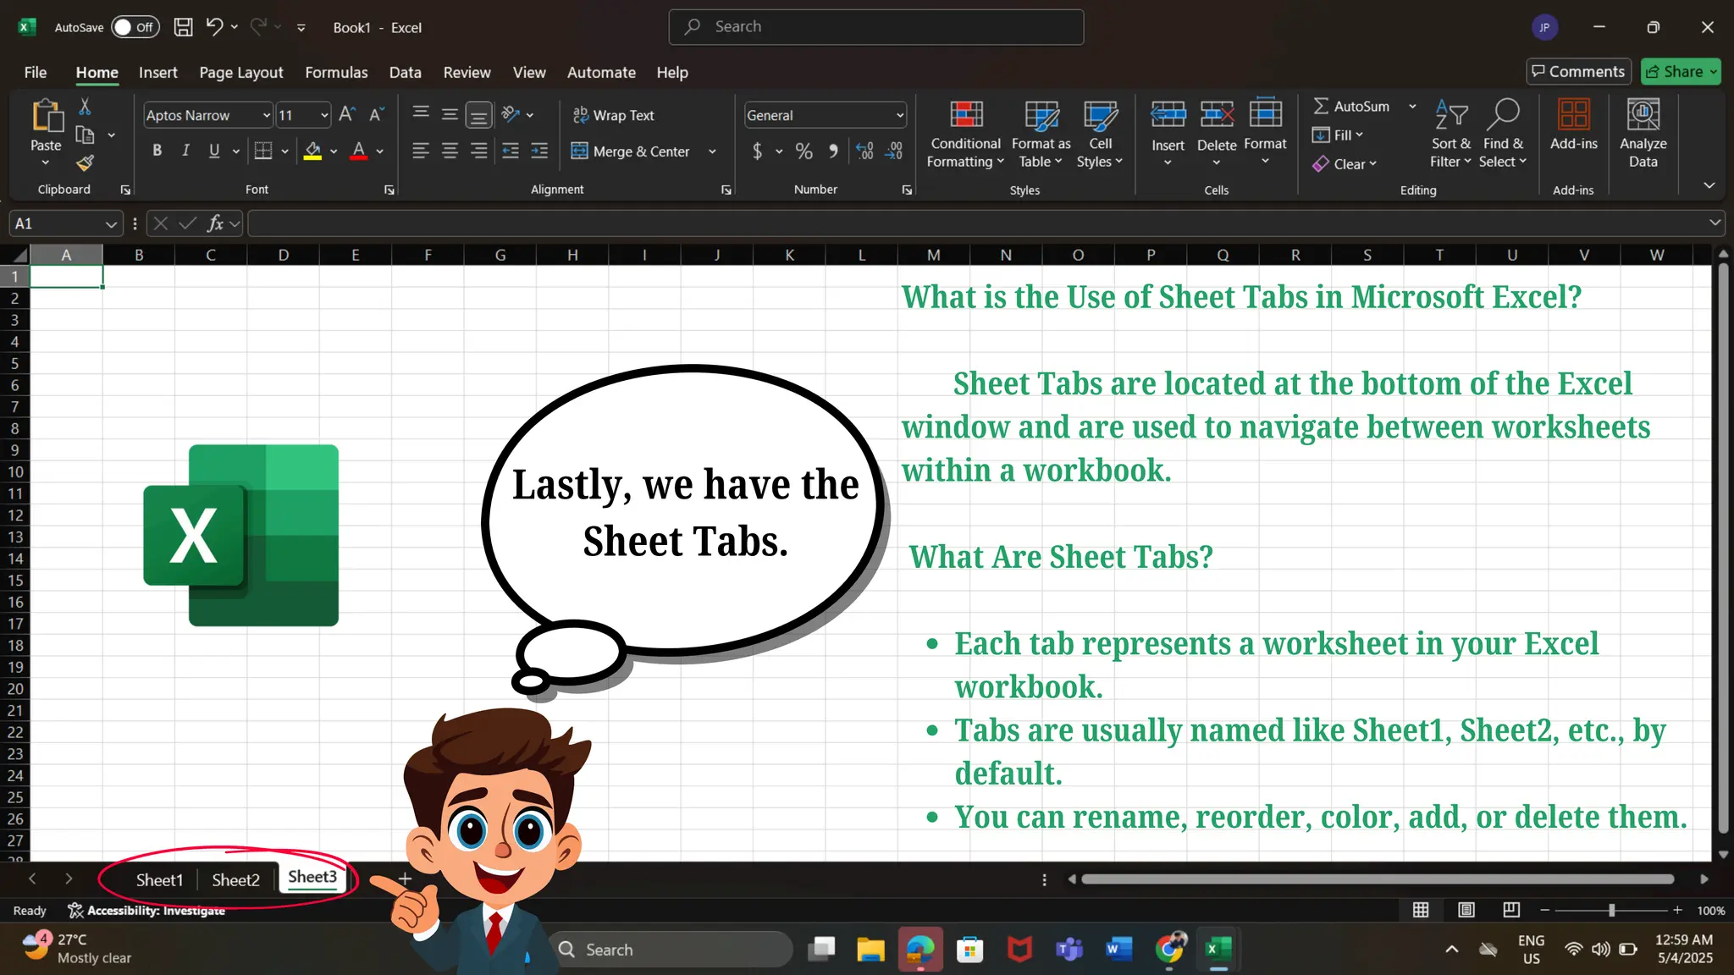This screenshot has height=975, width=1734.
Task: Select the Sheet2 tab
Action: tap(235, 879)
